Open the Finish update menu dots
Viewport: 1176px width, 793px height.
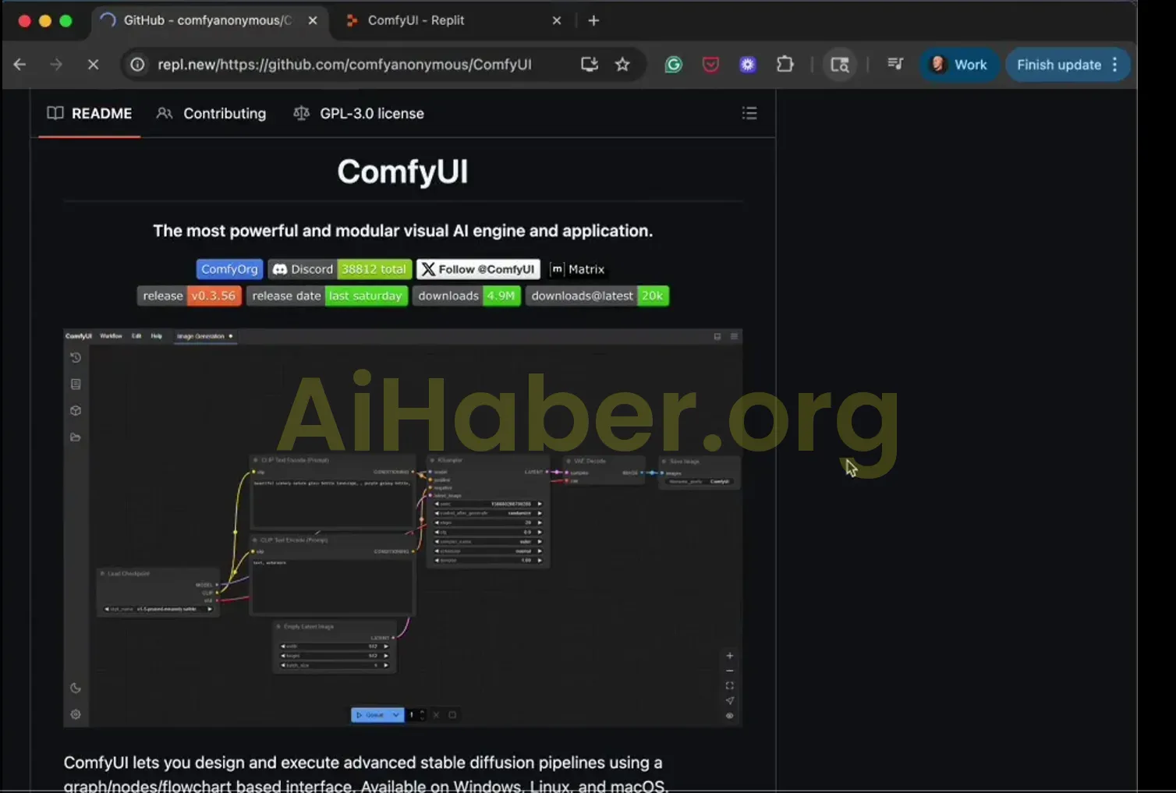1115,65
